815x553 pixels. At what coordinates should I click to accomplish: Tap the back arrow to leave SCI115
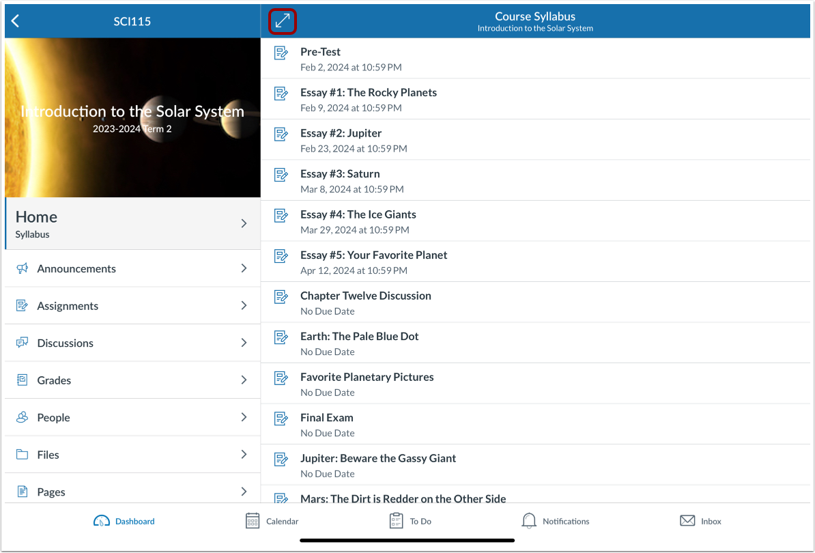[15, 20]
